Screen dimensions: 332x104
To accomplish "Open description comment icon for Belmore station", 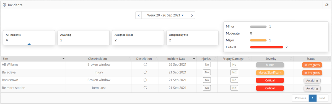I will (145, 88).
